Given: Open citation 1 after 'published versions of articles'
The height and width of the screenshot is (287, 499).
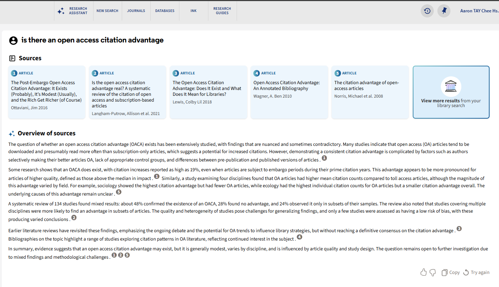Looking at the screenshot, I should point(324,158).
